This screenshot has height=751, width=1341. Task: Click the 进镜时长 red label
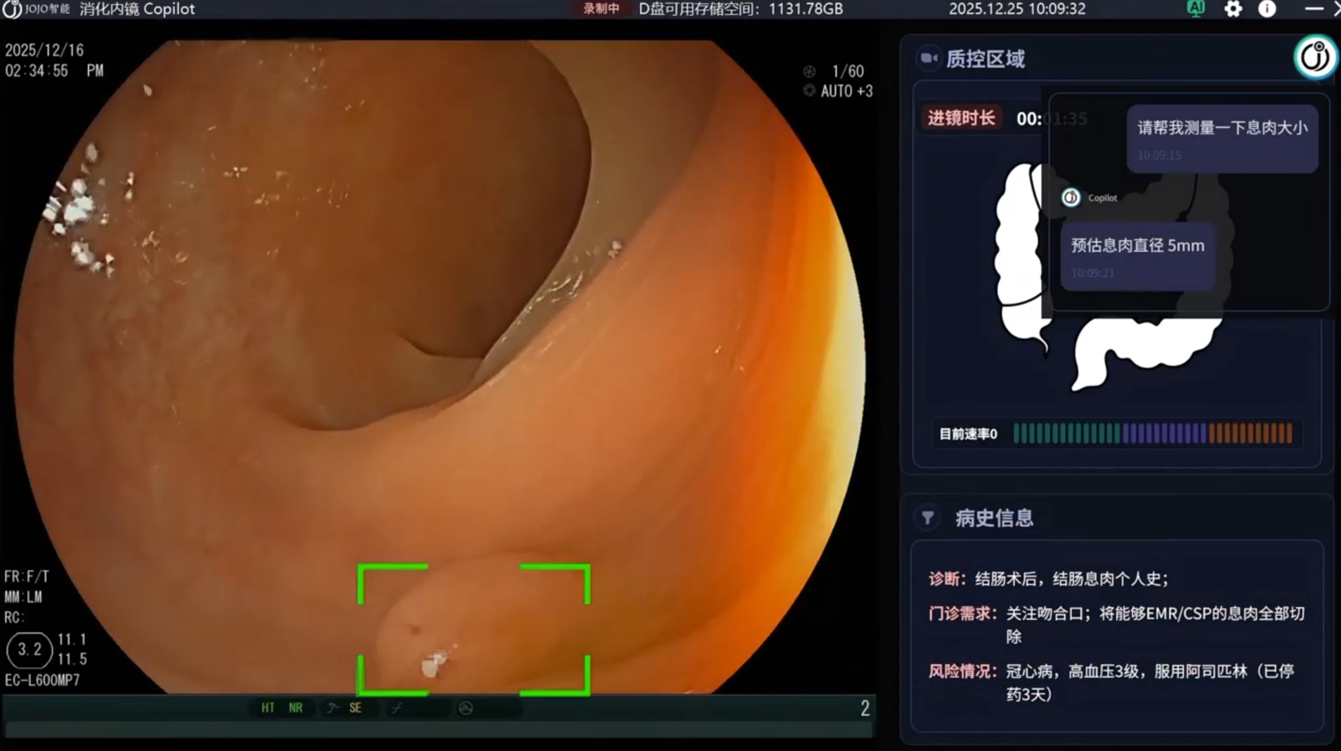961,118
